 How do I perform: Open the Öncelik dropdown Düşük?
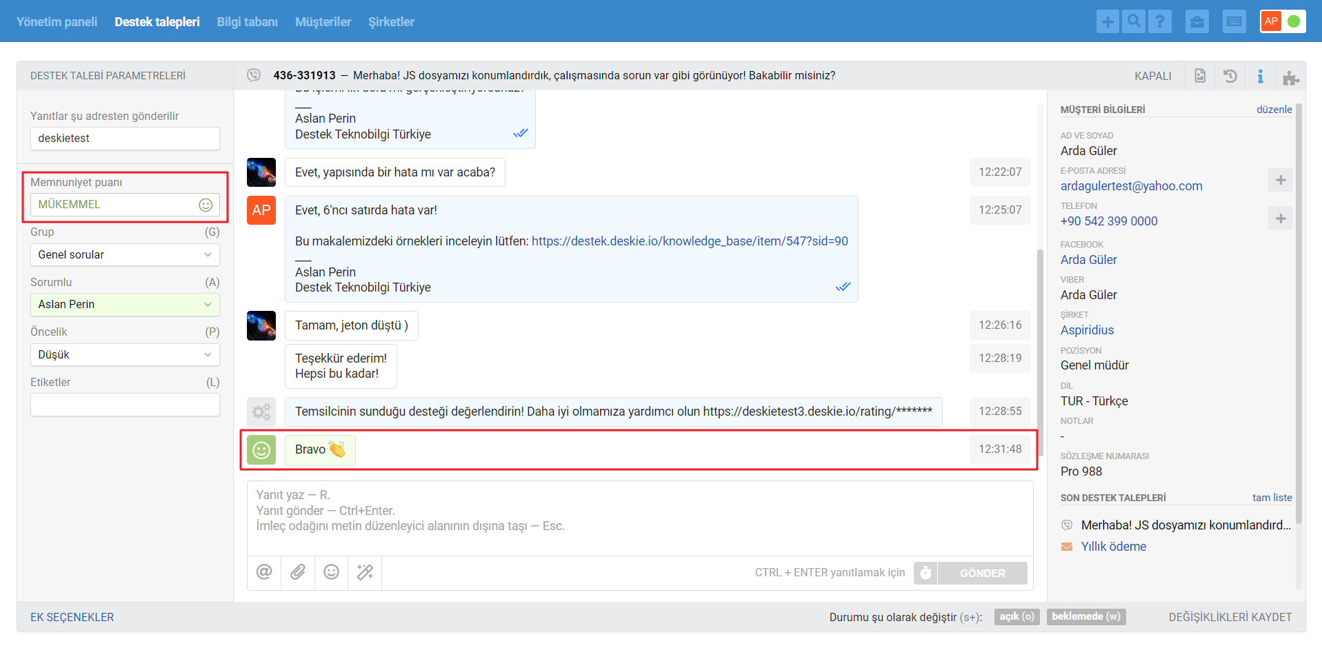coord(125,354)
